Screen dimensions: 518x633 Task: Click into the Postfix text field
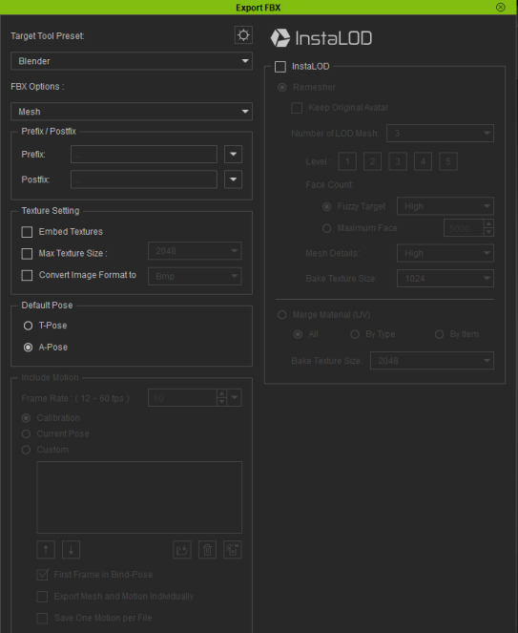click(144, 179)
